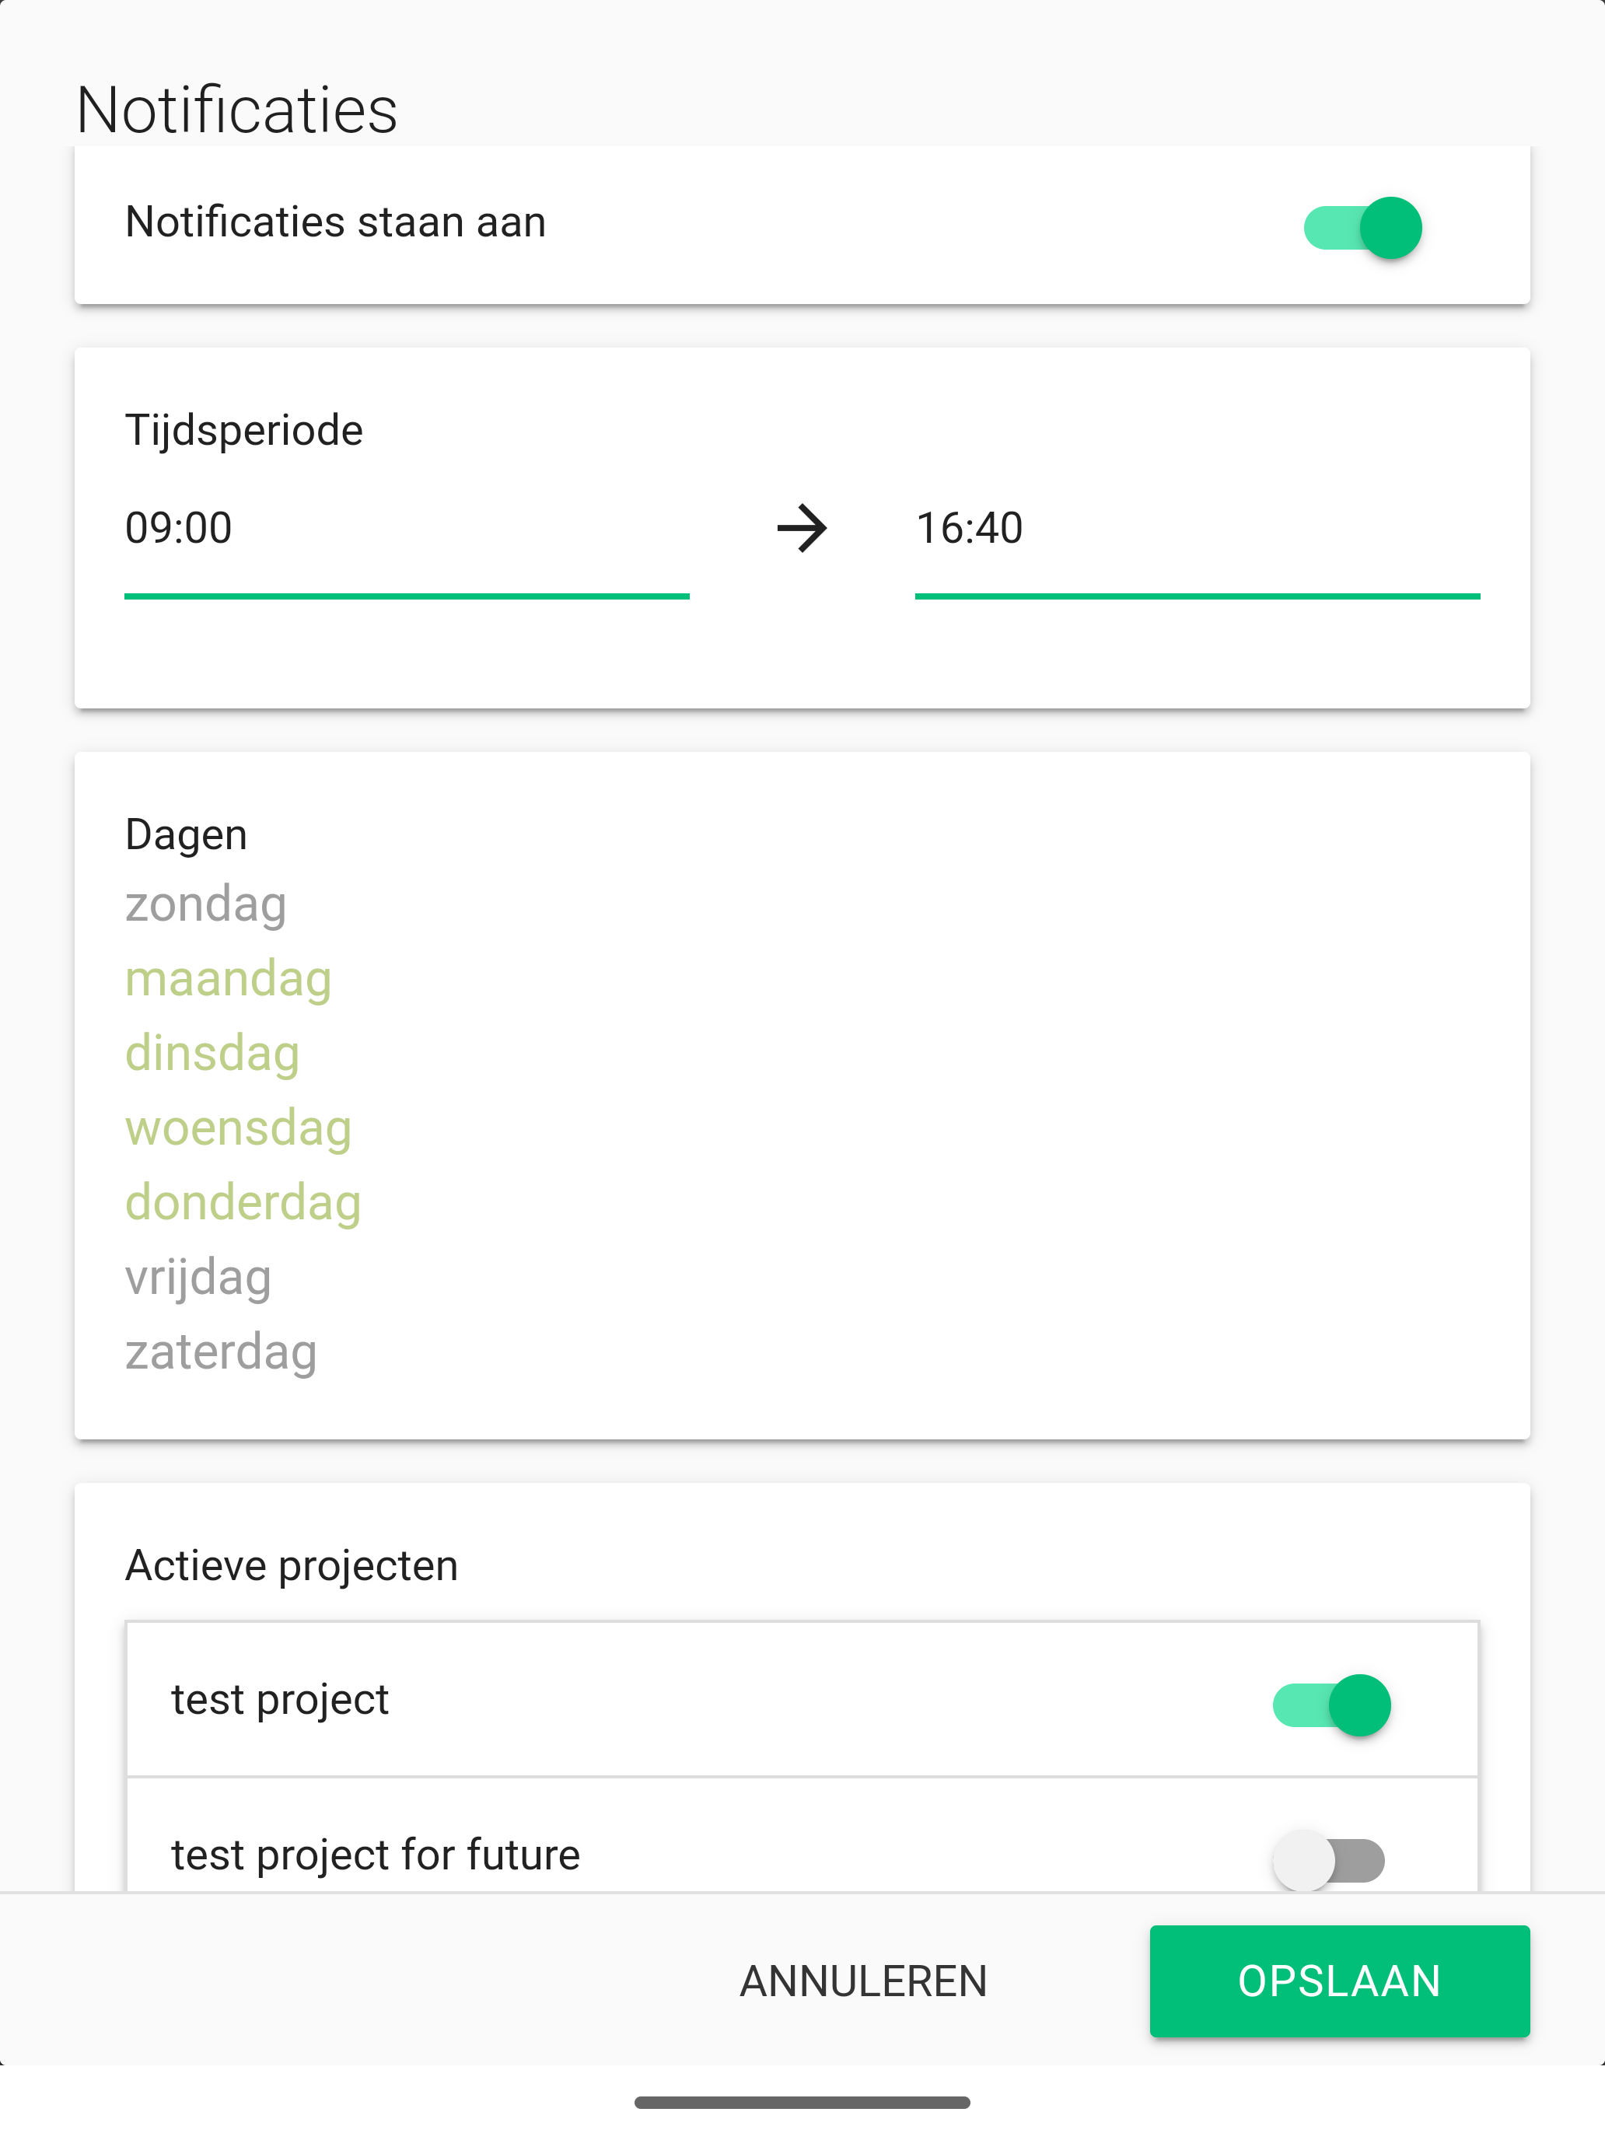Save settings with the Opslaan button

[1339, 1981]
